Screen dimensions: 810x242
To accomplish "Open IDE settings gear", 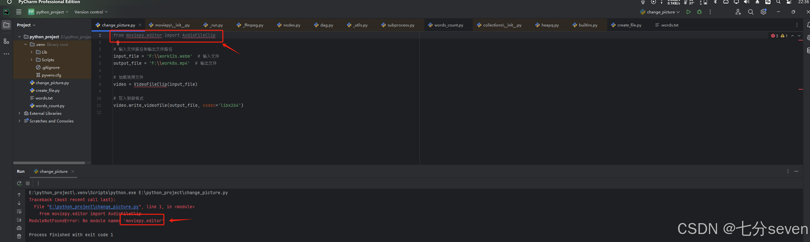I will pos(763,12).
